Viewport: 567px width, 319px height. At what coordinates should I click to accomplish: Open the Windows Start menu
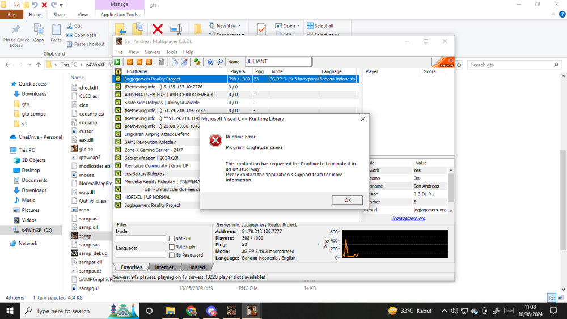10,311
